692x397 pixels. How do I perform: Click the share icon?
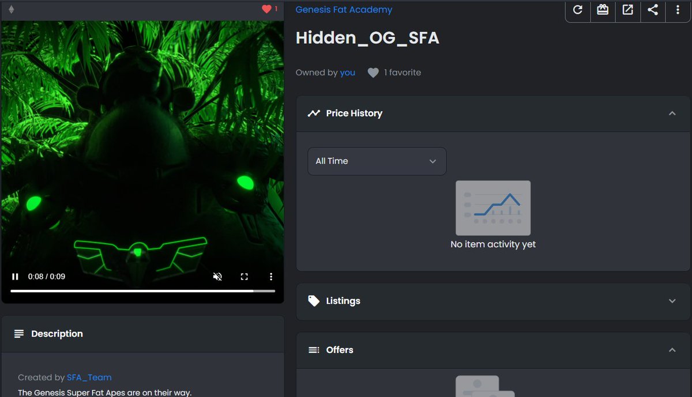[x=653, y=10]
